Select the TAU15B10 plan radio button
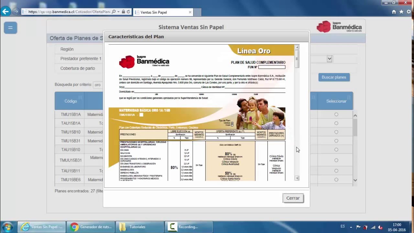Viewport: 414px width, 233px height. [336, 150]
